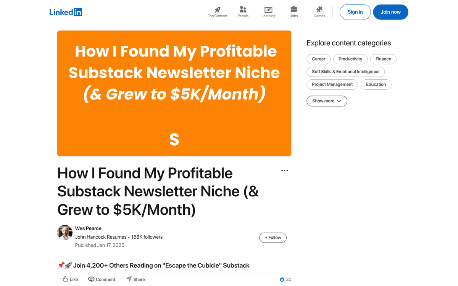Expand the Show more categories list

coord(327,101)
